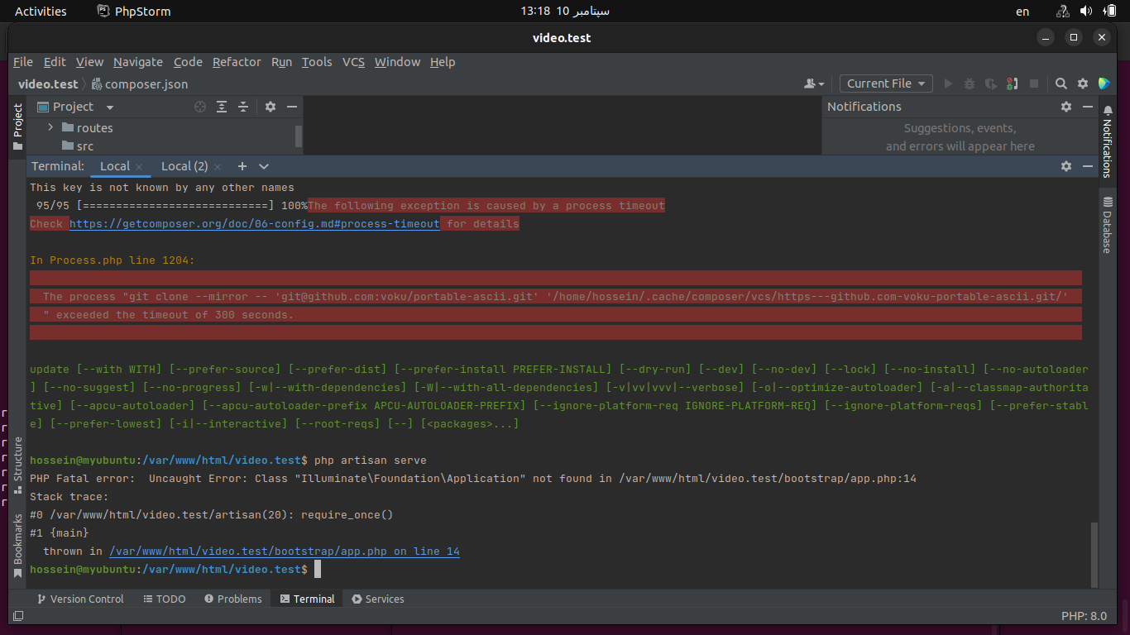Toggle the Structure tool window stripe button

coord(17,465)
